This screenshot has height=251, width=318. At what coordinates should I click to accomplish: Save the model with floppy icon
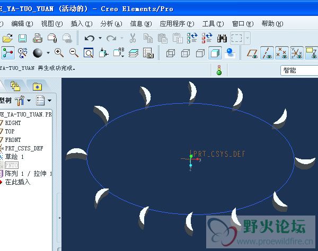click(x=22, y=38)
